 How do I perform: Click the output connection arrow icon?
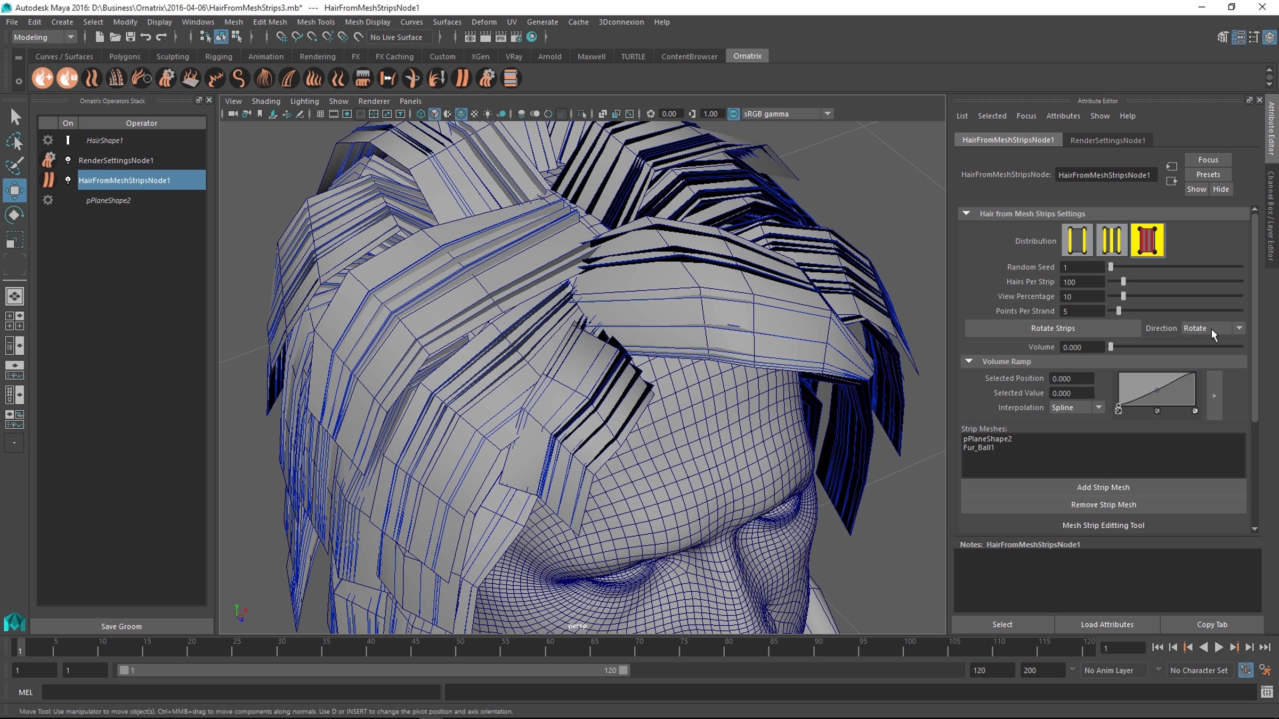click(1171, 182)
